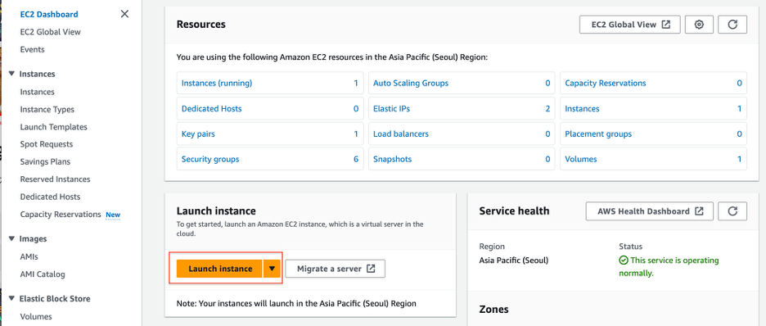Refresh the Resources panel
The height and width of the screenshot is (326, 766).
click(x=732, y=25)
